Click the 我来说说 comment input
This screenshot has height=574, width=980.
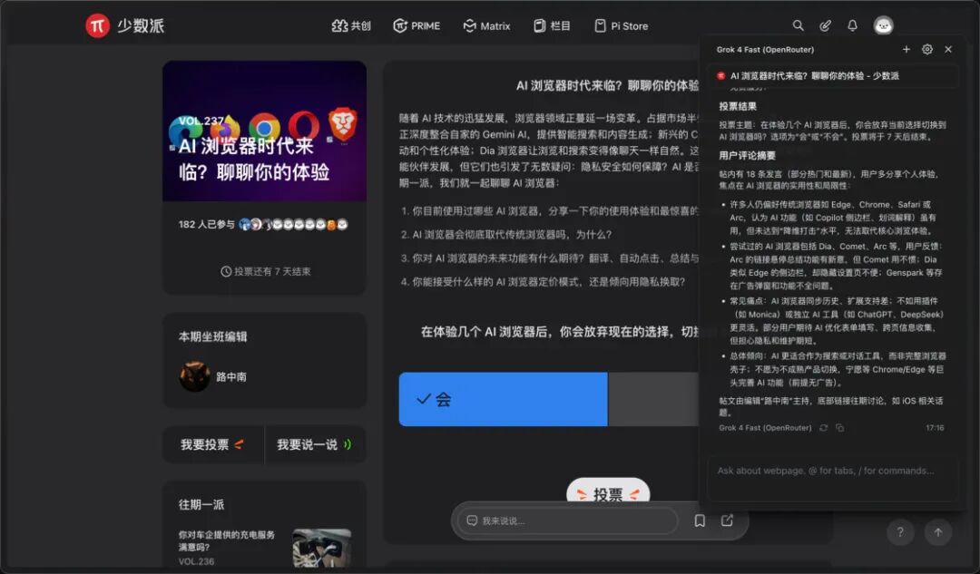[x=567, y=520]
